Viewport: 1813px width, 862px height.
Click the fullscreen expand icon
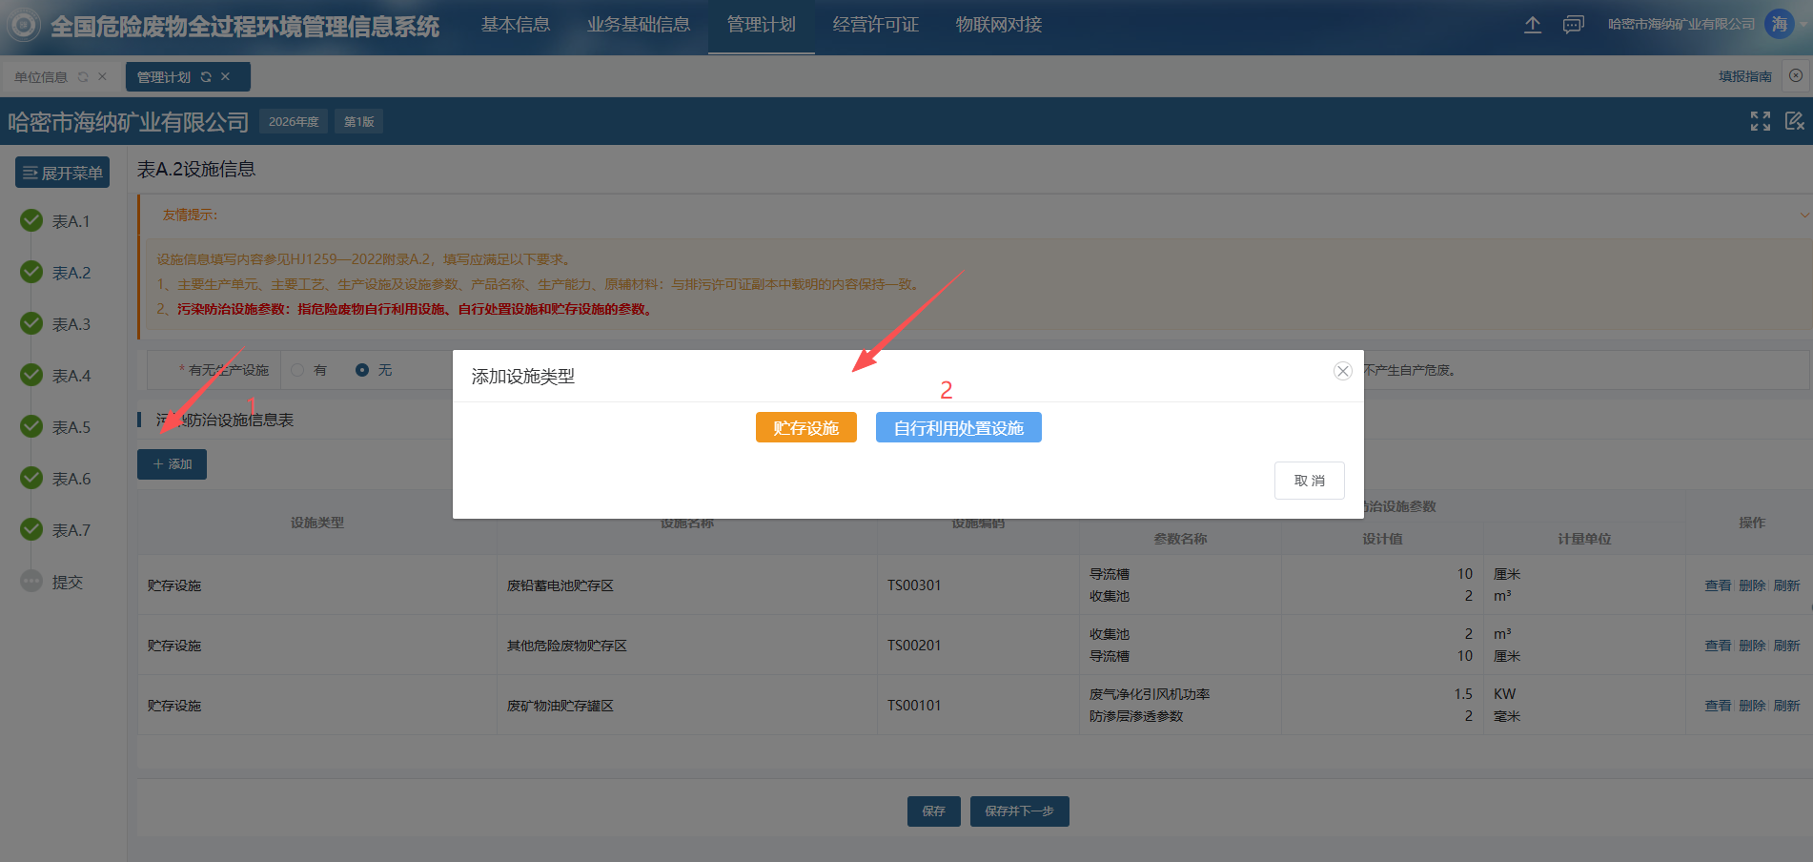[1760, 121]
